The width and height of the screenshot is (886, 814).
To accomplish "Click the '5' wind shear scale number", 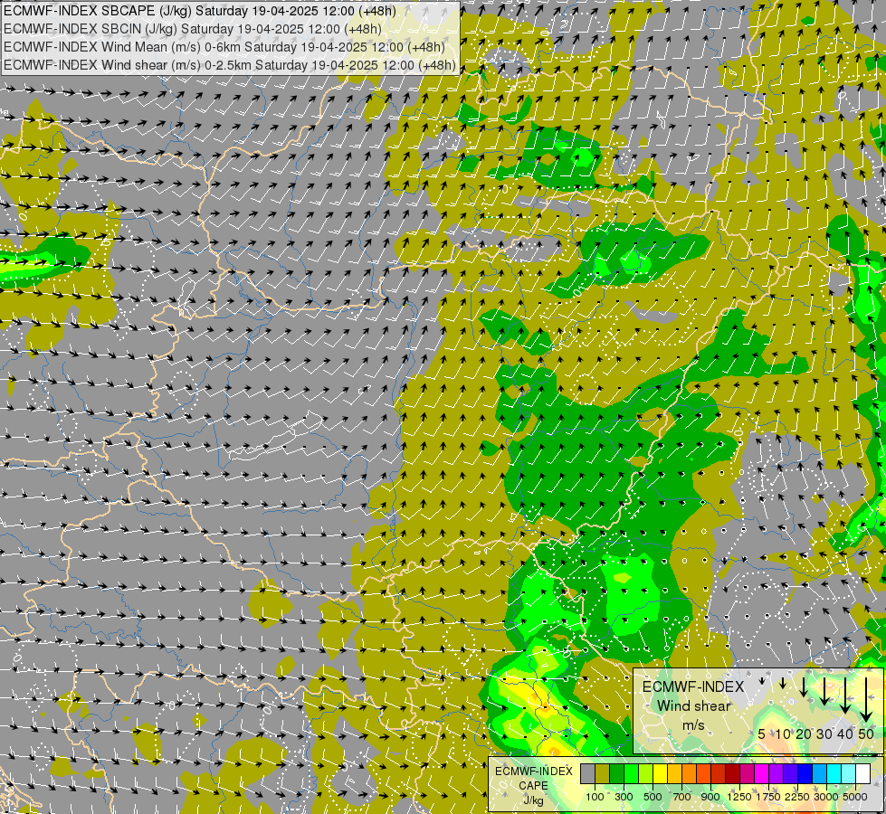I will [762, 734].
